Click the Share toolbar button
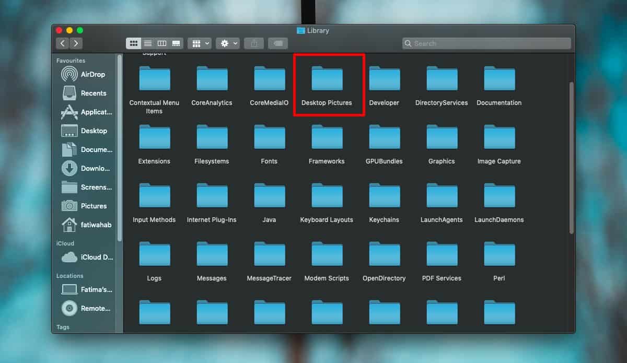Viewport: 627px width, 363px height. tap(254, 43)
